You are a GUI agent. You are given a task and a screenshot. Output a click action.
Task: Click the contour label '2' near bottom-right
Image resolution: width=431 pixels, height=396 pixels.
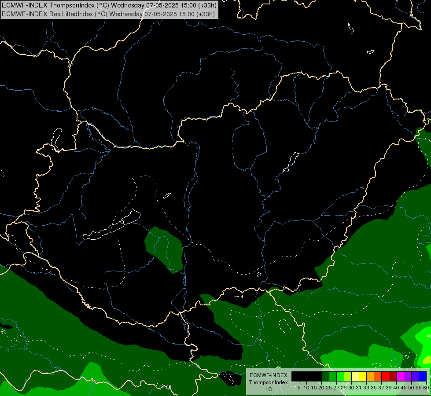(407, 357)
